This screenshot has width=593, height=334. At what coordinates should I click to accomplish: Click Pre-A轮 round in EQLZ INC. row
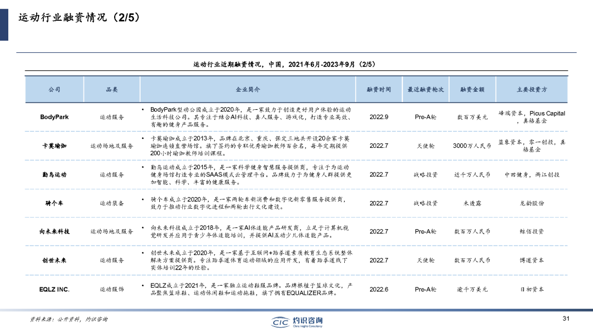pos(426,290)
